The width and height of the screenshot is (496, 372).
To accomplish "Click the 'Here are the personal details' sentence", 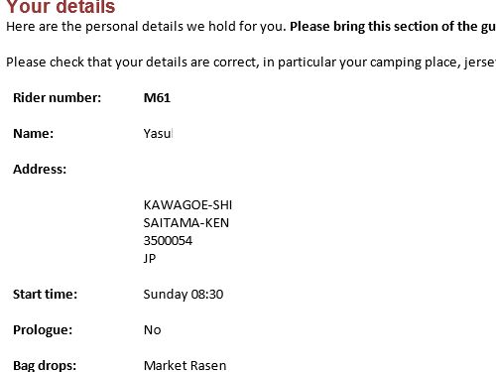I will pos(146,27).
